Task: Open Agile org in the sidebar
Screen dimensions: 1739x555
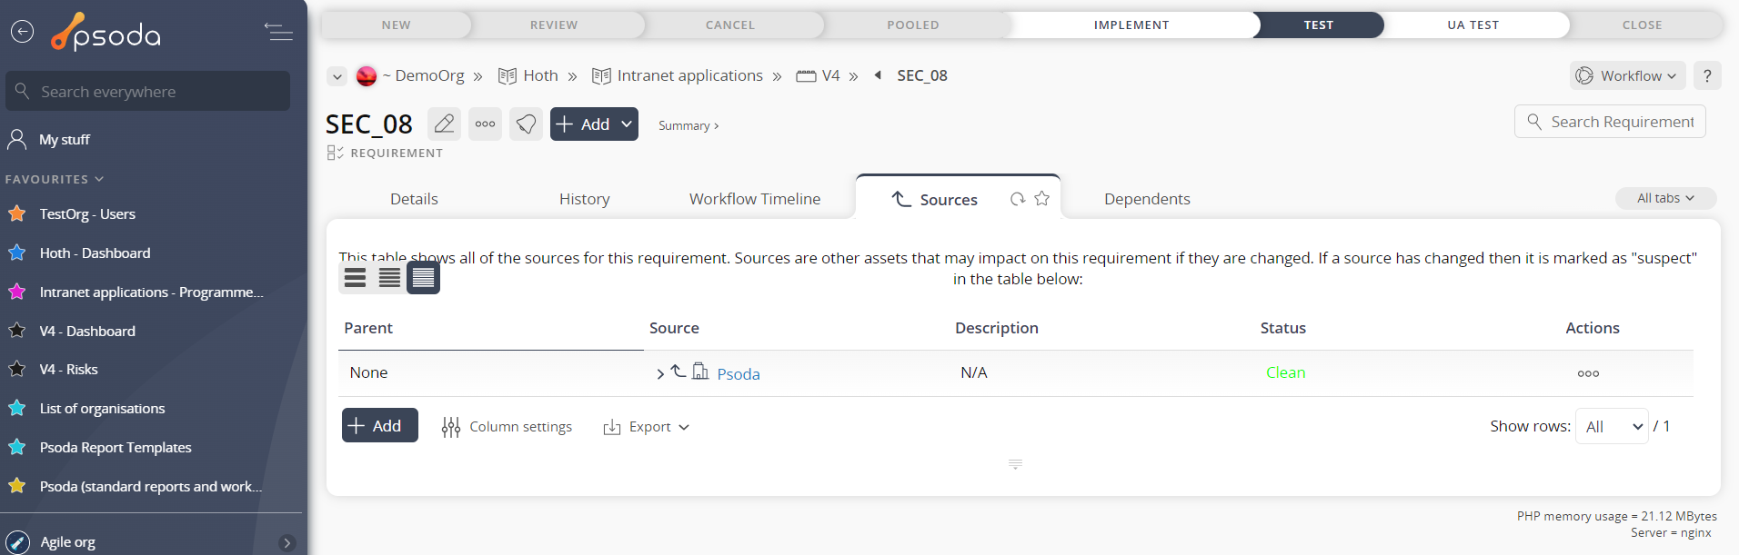Action: pyautogui.click(x=67, y=542)
